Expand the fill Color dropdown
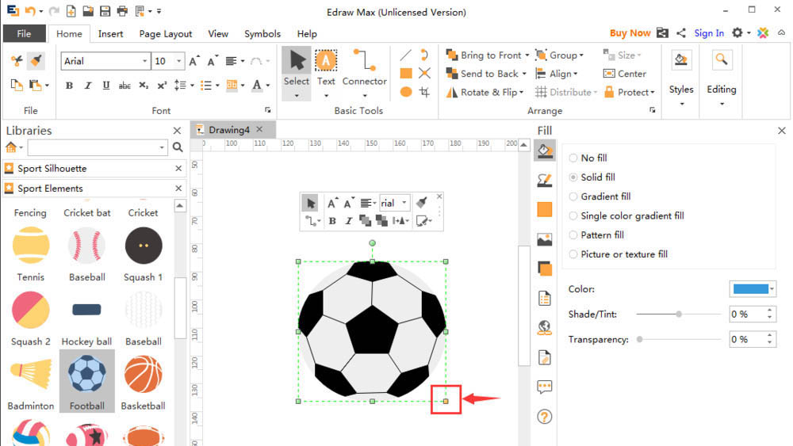This screenshot has width=793, height=446. coord(772,289)
